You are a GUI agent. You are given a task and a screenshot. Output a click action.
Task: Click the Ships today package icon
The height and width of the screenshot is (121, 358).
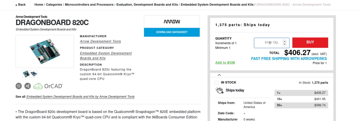pos(220,90)
